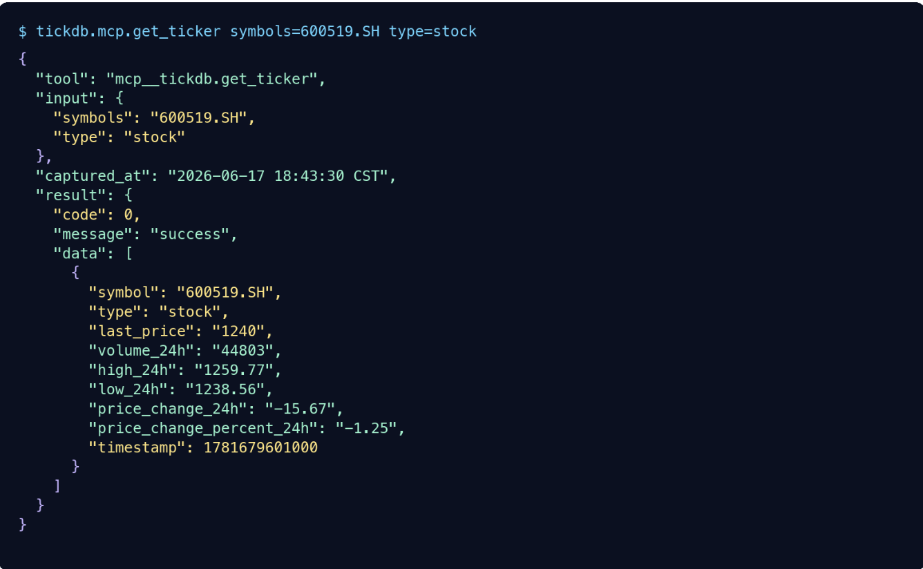923x569 pixels.
Task: Click the tickdb.mcp.get_ticker command text
Action: (129, 32)
